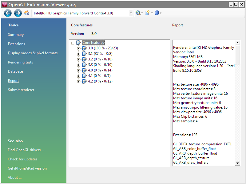Select the 4.0 (0 % - 0/14) row
This screenshot has width=246, height=184.
(x=100, y=70)
